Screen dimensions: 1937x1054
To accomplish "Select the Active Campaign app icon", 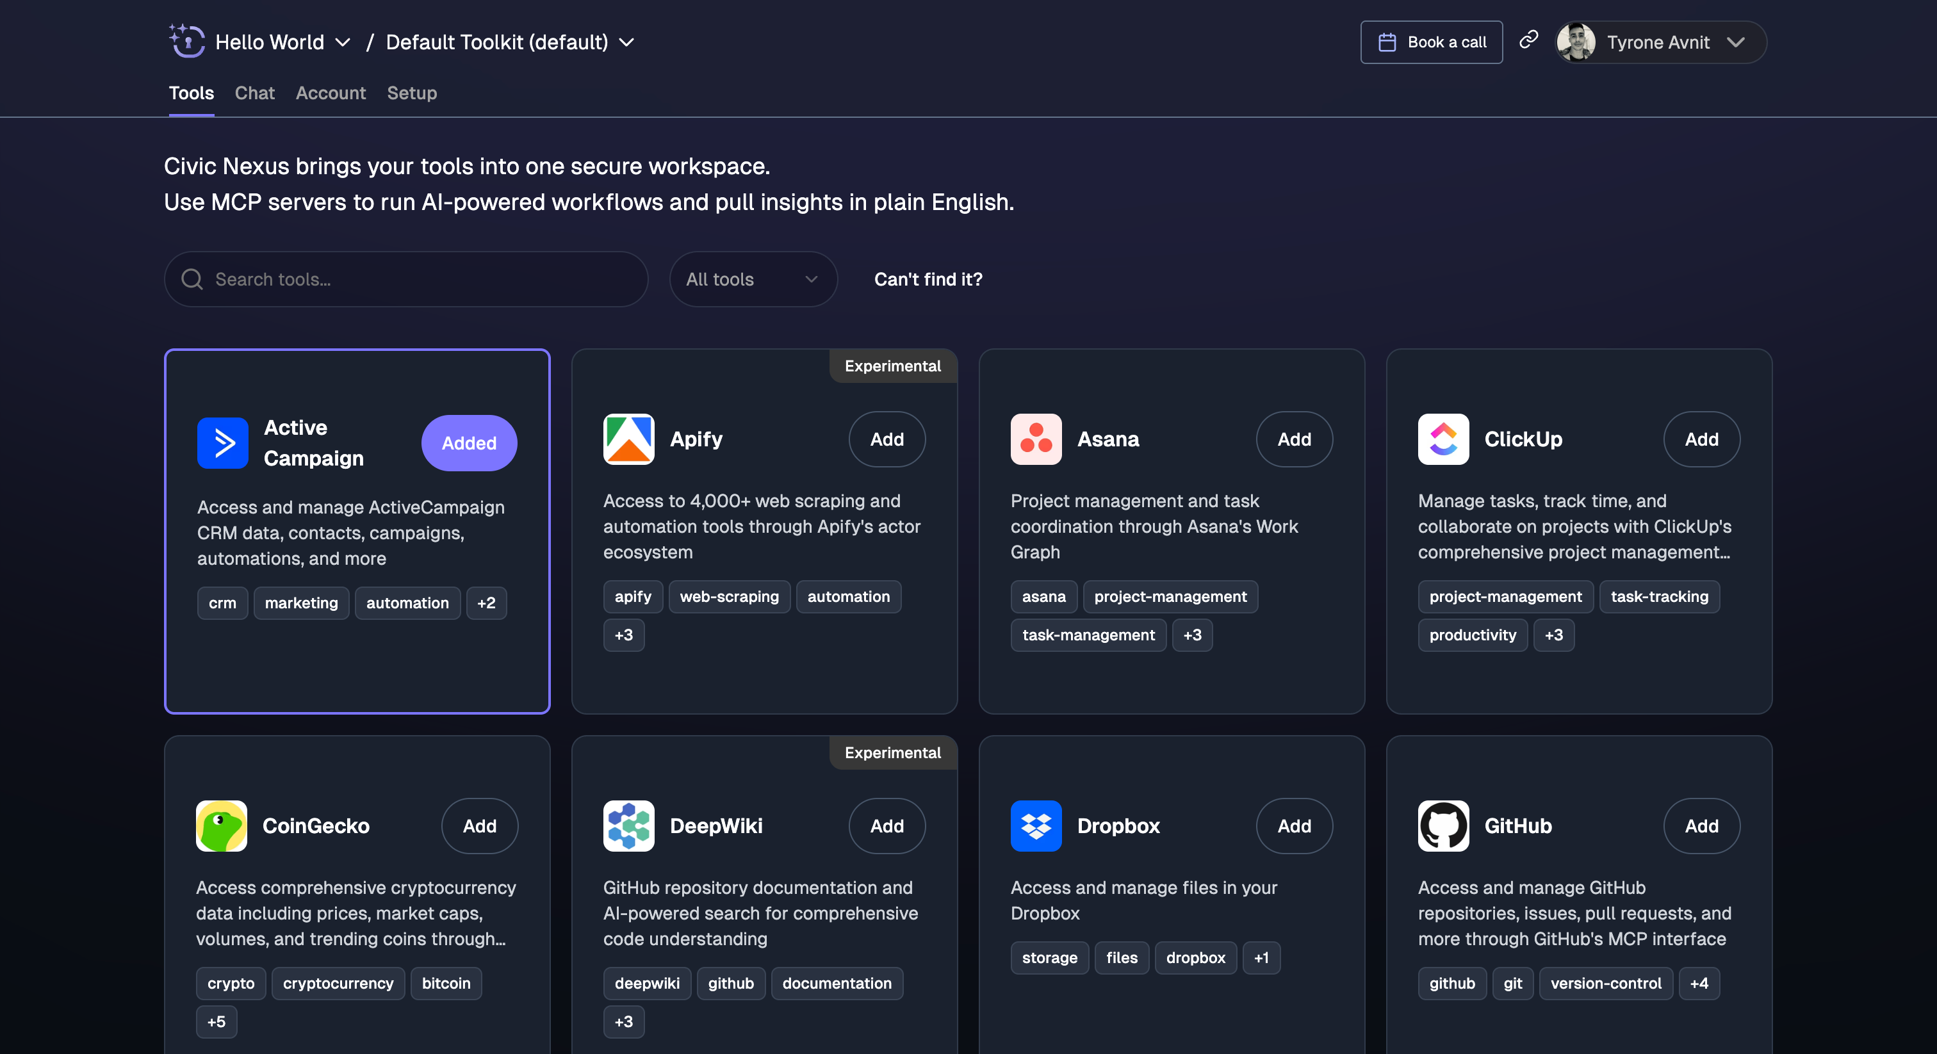I will coord(222,443).
